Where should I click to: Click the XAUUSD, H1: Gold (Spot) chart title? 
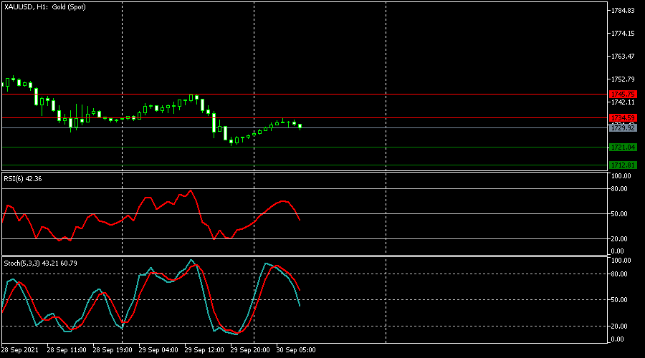(x=45, y=7)
